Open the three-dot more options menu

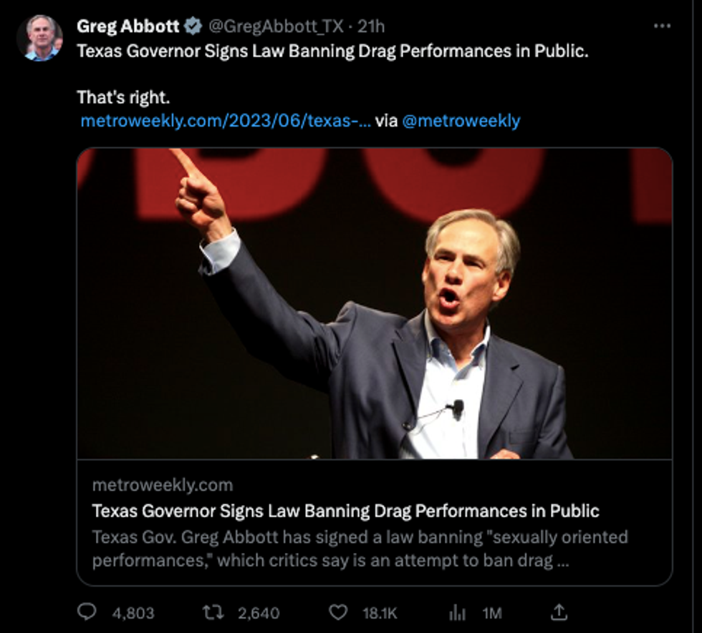pos(663,26)
